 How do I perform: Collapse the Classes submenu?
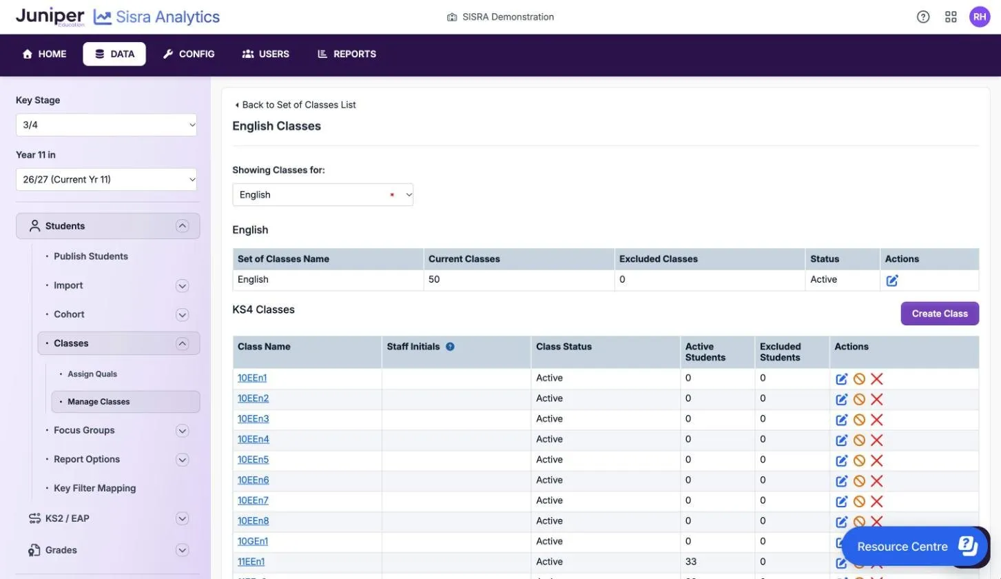(x=182, y=343)
